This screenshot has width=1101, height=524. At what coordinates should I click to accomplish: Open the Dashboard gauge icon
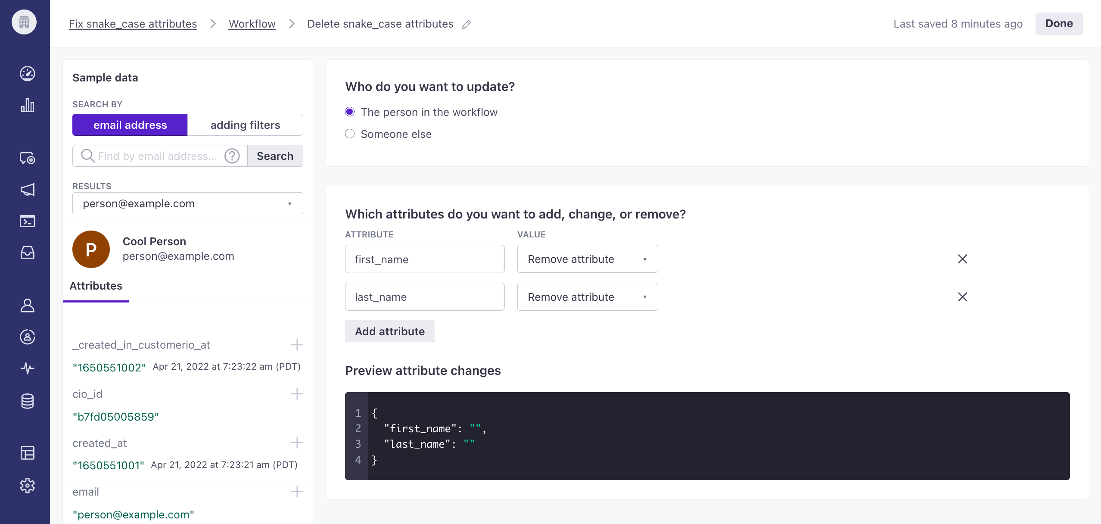(28, 74)
